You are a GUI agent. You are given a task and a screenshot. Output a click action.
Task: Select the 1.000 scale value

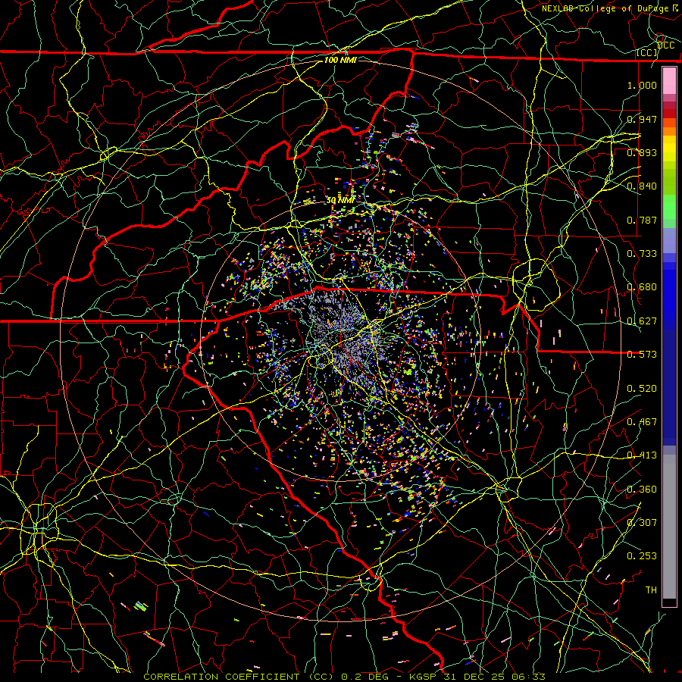coord(642,85)
